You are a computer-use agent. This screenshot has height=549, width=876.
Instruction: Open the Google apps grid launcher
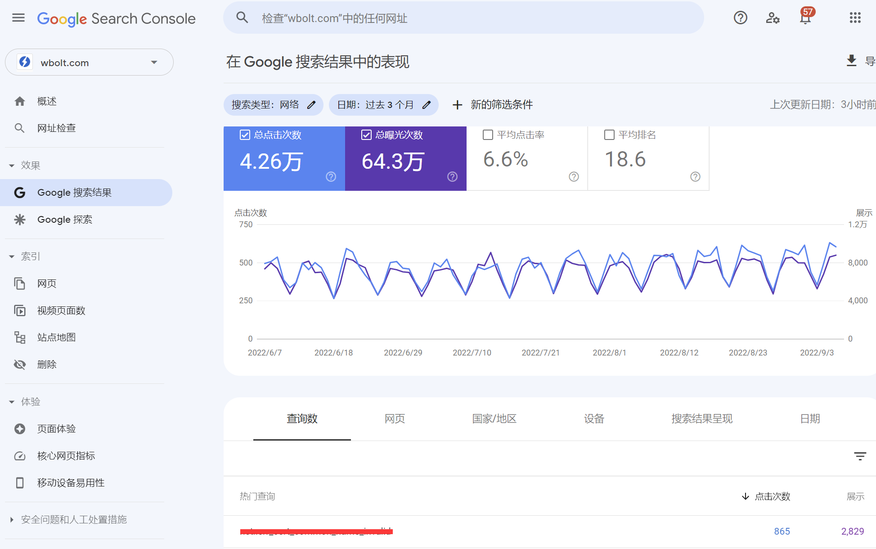(x=854, y=18)
